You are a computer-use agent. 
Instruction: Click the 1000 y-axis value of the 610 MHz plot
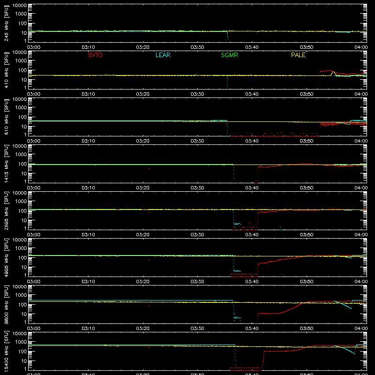(21, 108)
